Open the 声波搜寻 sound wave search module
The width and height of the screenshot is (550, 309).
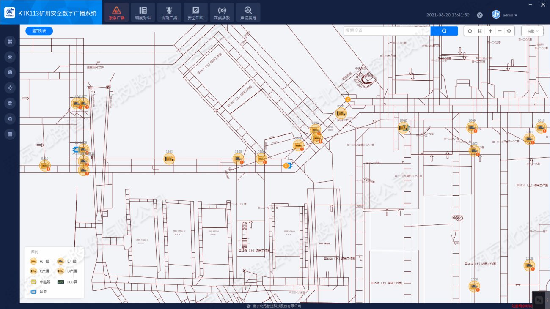click(248, 12)
